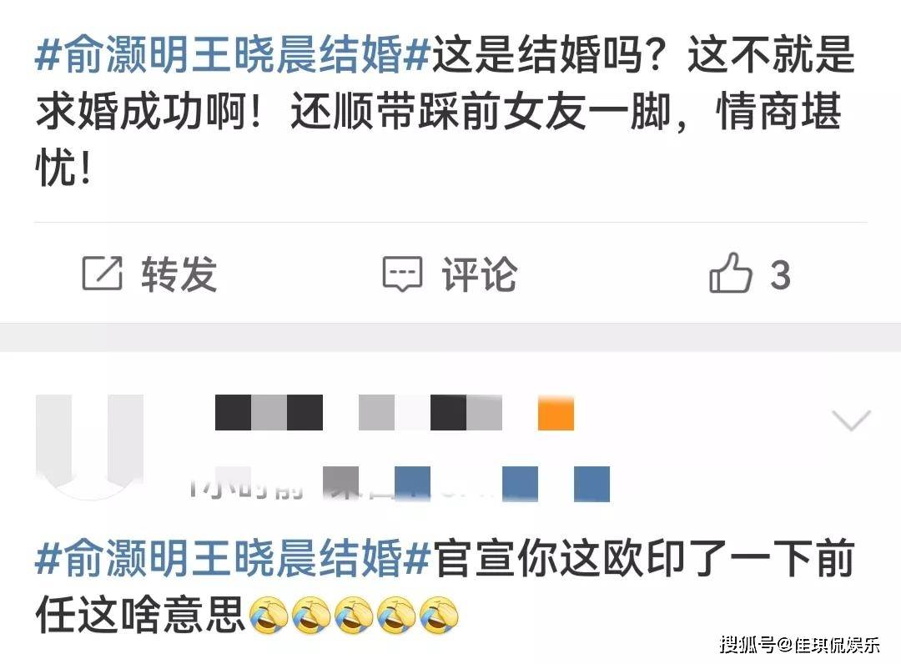Click the orange badge after the username
This screenshot has width=901, height=664.
coord(556,412)
